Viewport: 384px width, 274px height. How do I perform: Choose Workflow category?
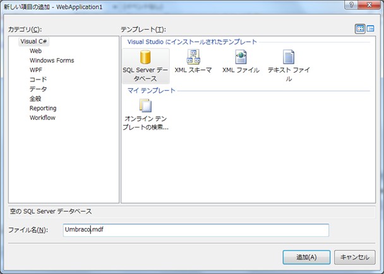point(42,118)
